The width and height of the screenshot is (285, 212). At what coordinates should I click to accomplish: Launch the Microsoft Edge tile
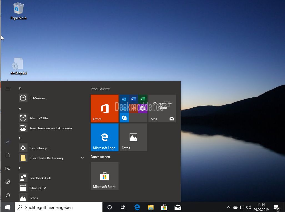pos(105,137)
